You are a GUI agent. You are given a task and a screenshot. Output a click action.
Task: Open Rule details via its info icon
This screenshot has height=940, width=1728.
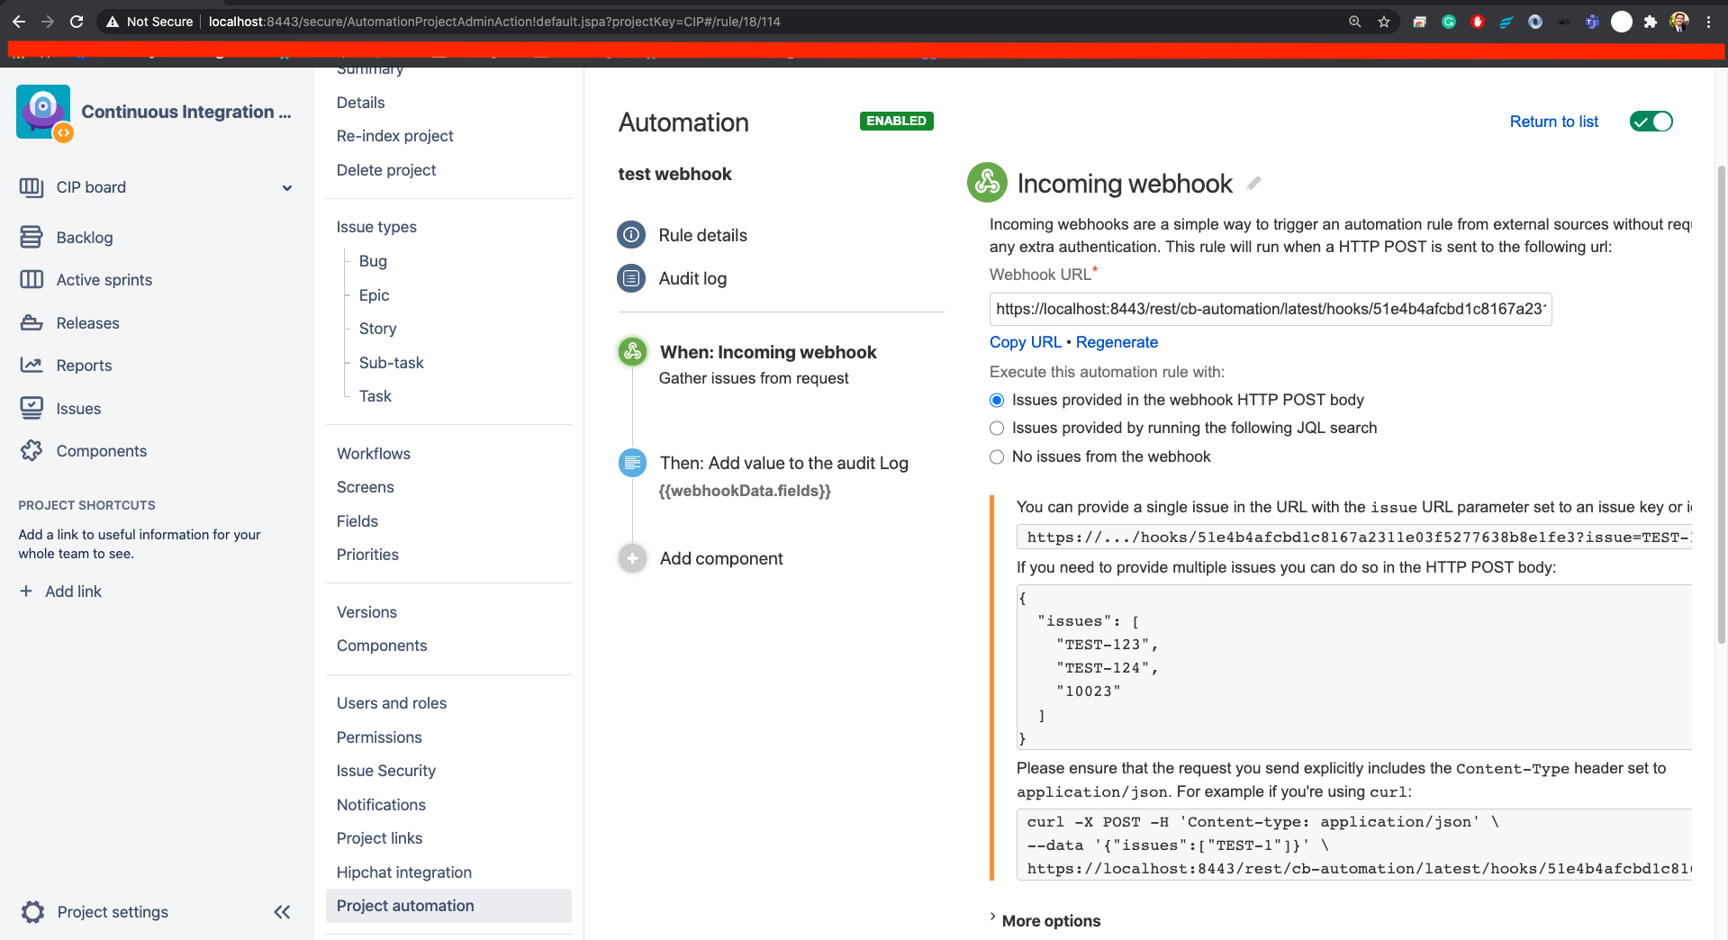pos(631,235)
